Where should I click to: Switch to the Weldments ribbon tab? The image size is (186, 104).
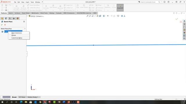[35, 13]
